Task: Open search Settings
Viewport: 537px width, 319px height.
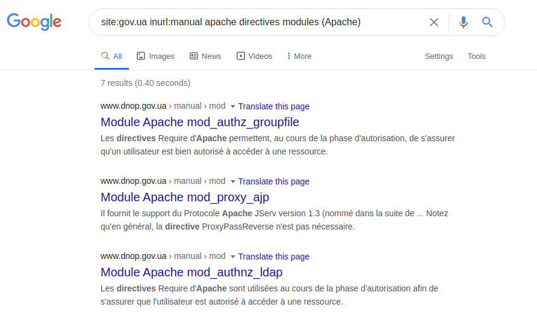Action: click(439, 56)
